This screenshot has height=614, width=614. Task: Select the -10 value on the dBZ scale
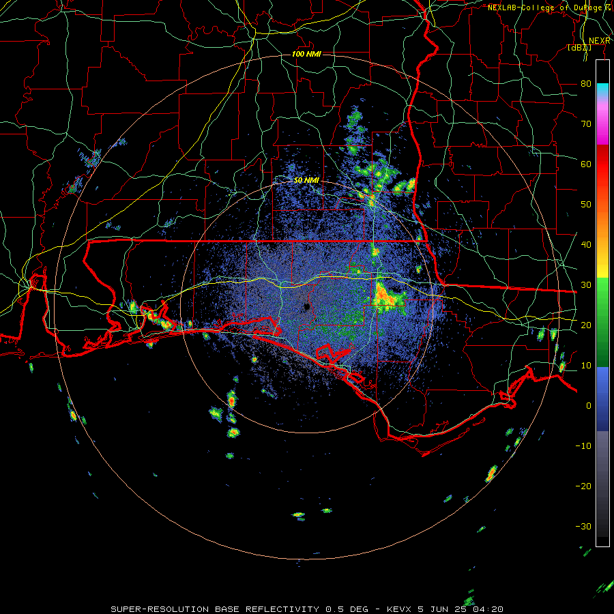pos(583,446)
